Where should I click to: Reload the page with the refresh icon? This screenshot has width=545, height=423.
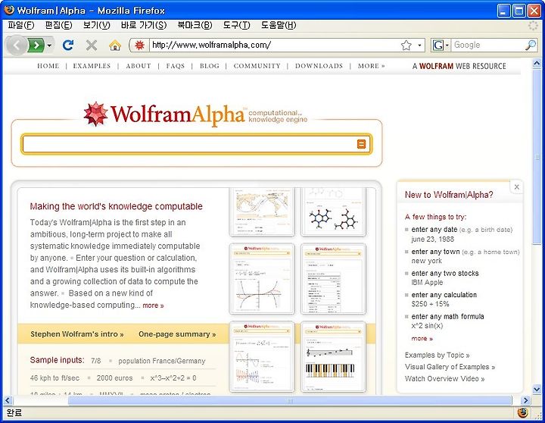coord(68,45)
